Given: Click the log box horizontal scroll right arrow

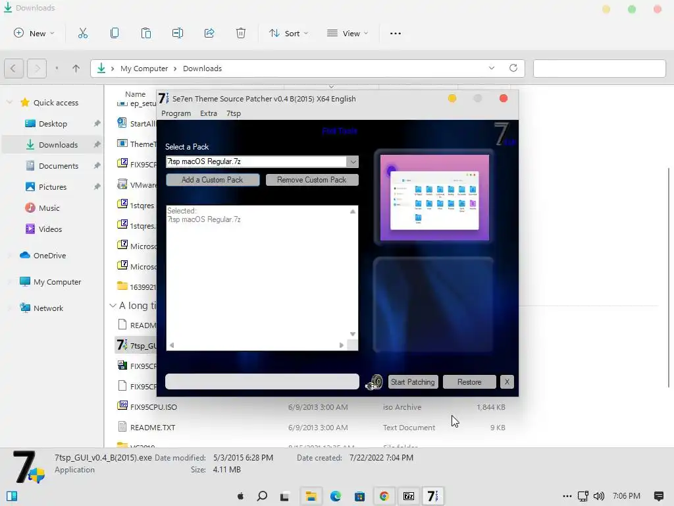Looking at the screenshot, I should click(342, 345).
